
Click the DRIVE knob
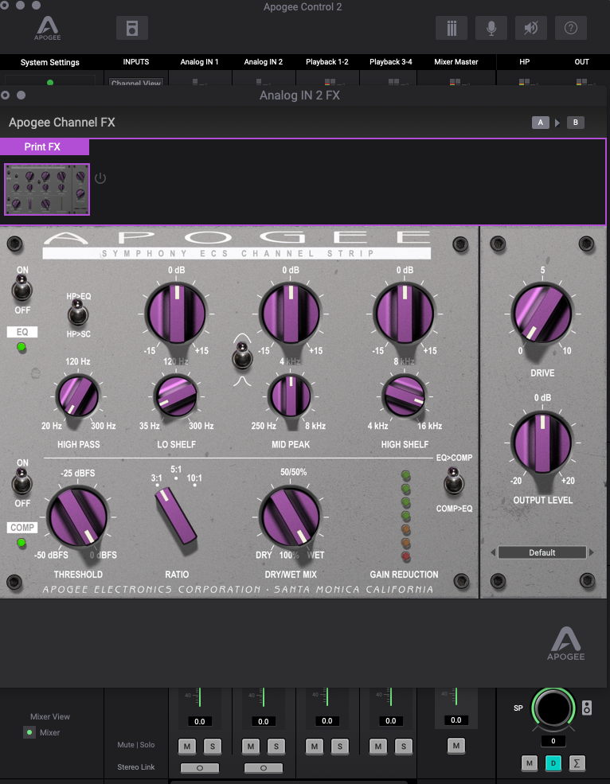[542, 314]
